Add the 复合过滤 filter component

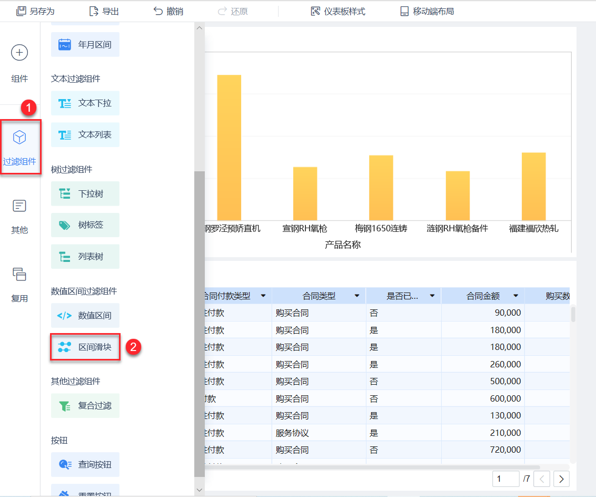point(85,406)
